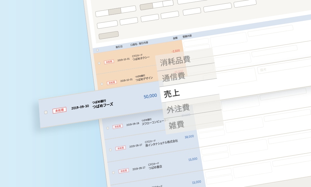
Task: Click the 50,000 amount for つばめフーズ
Action: point(150,96)
